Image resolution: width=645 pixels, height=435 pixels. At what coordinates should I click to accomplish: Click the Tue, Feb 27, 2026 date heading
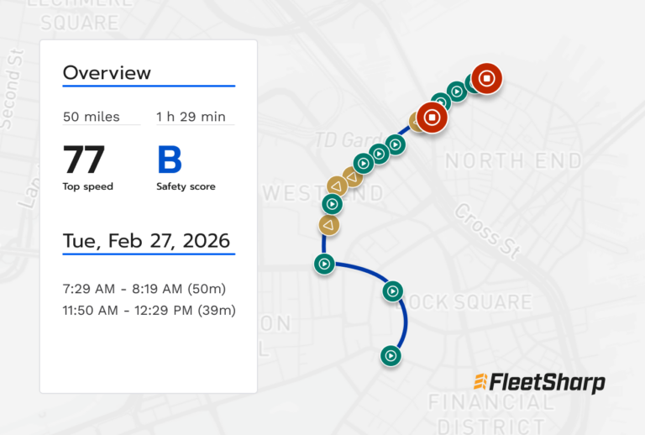(x=146, y=242)
